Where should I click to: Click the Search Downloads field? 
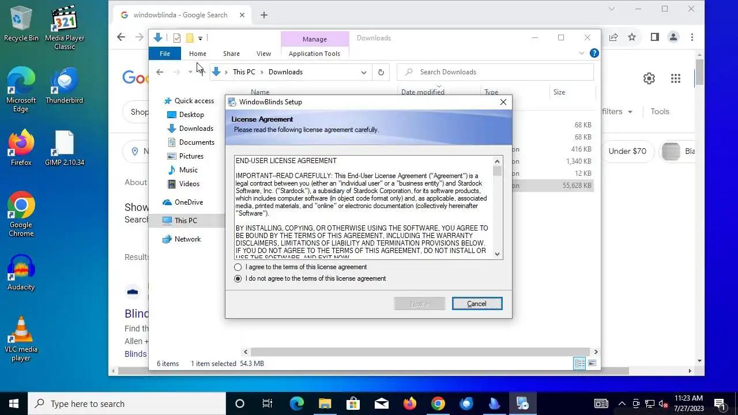coord(495,72)
